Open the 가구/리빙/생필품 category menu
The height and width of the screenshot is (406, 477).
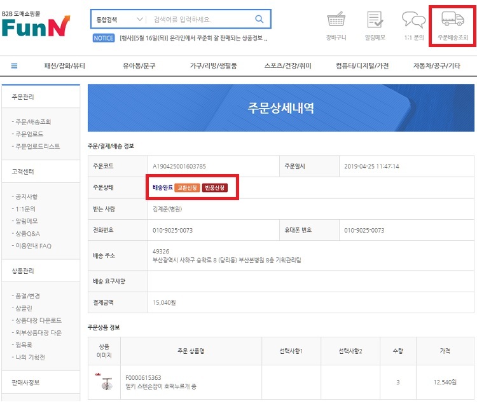(x=213, y=65)
